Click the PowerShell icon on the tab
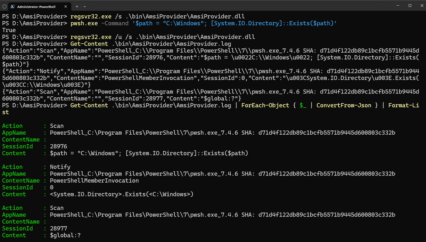This screenshot has height=242, width=426. pyautogui.click(x=12, y=6)
